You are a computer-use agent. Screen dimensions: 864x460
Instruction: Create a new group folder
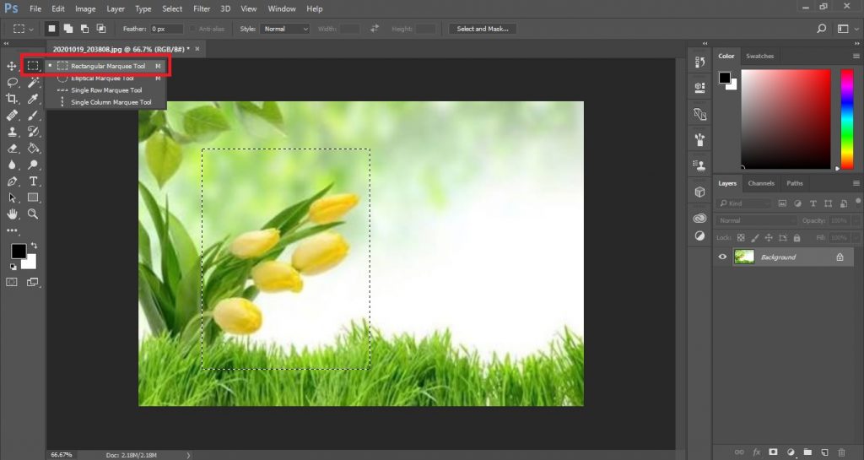tap(807, 452)
